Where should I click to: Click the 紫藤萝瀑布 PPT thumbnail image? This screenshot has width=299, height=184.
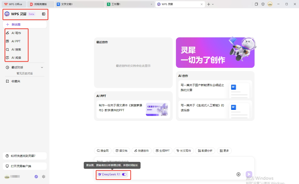click(157, 110)
